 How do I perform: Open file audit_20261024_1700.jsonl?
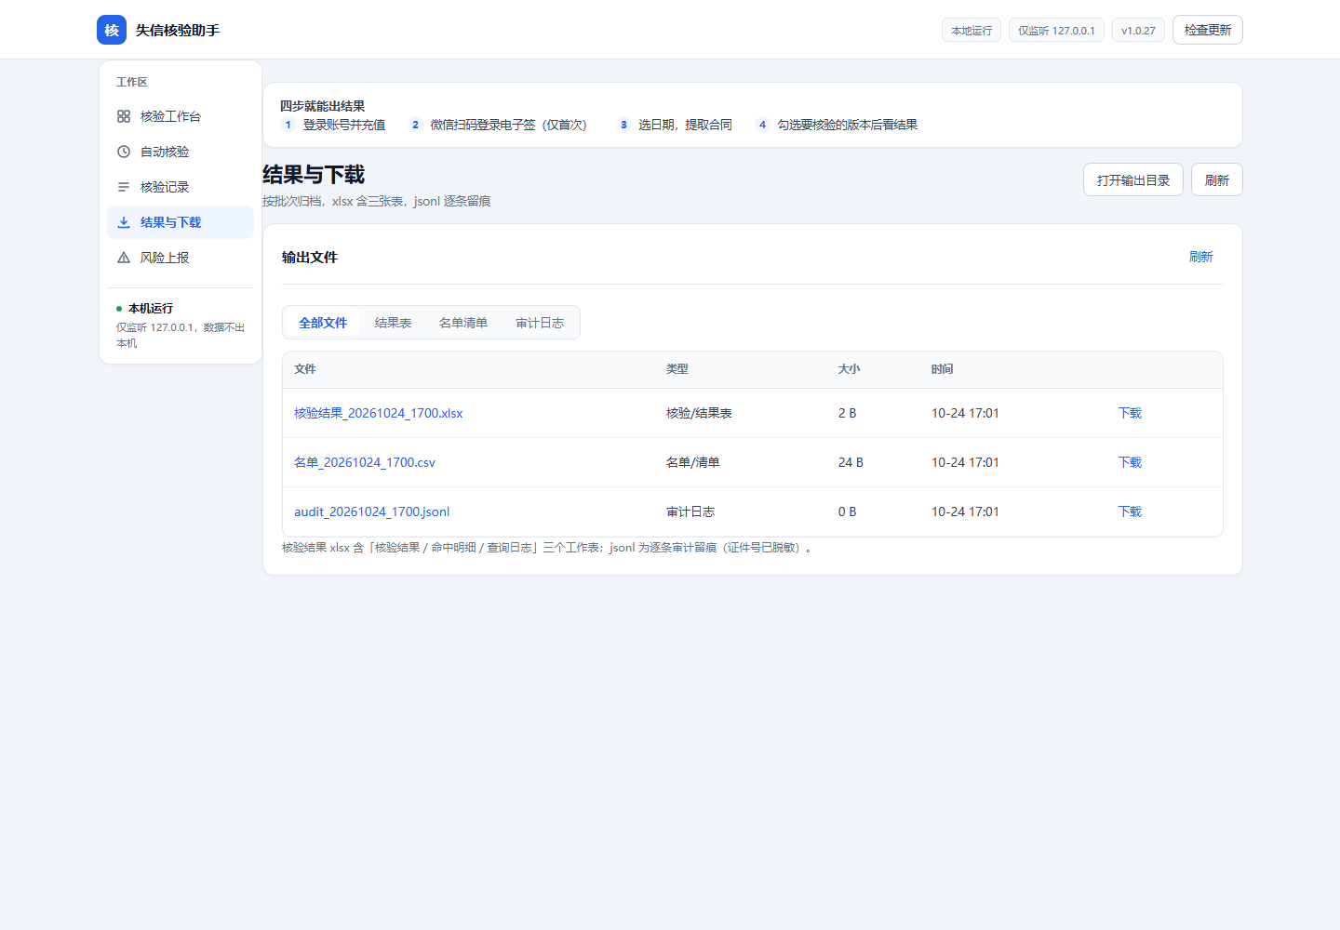click(371, 511)
